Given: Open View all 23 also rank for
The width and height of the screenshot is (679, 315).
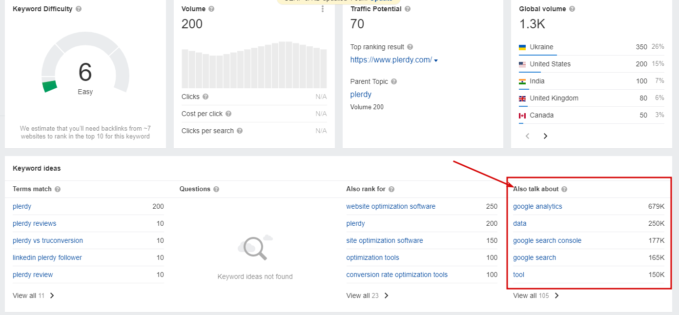Looking at the screenshot, I should tap(368, 295).
